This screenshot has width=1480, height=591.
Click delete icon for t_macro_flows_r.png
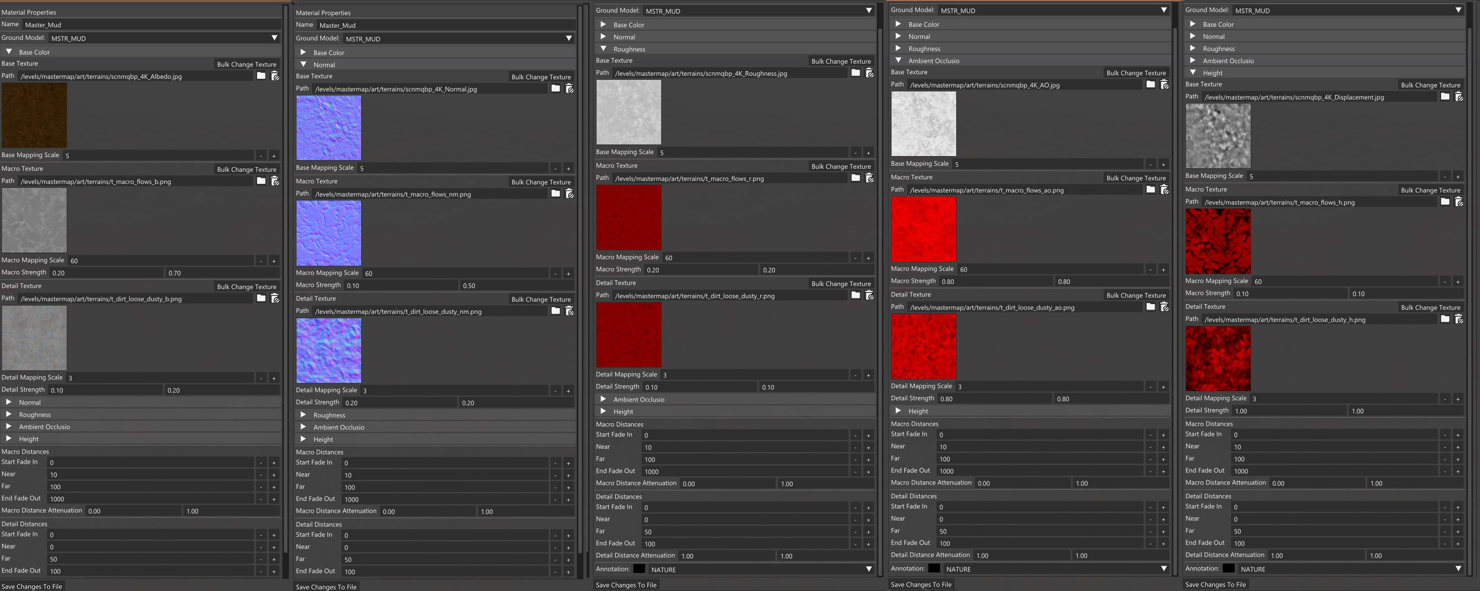[869, 178]
